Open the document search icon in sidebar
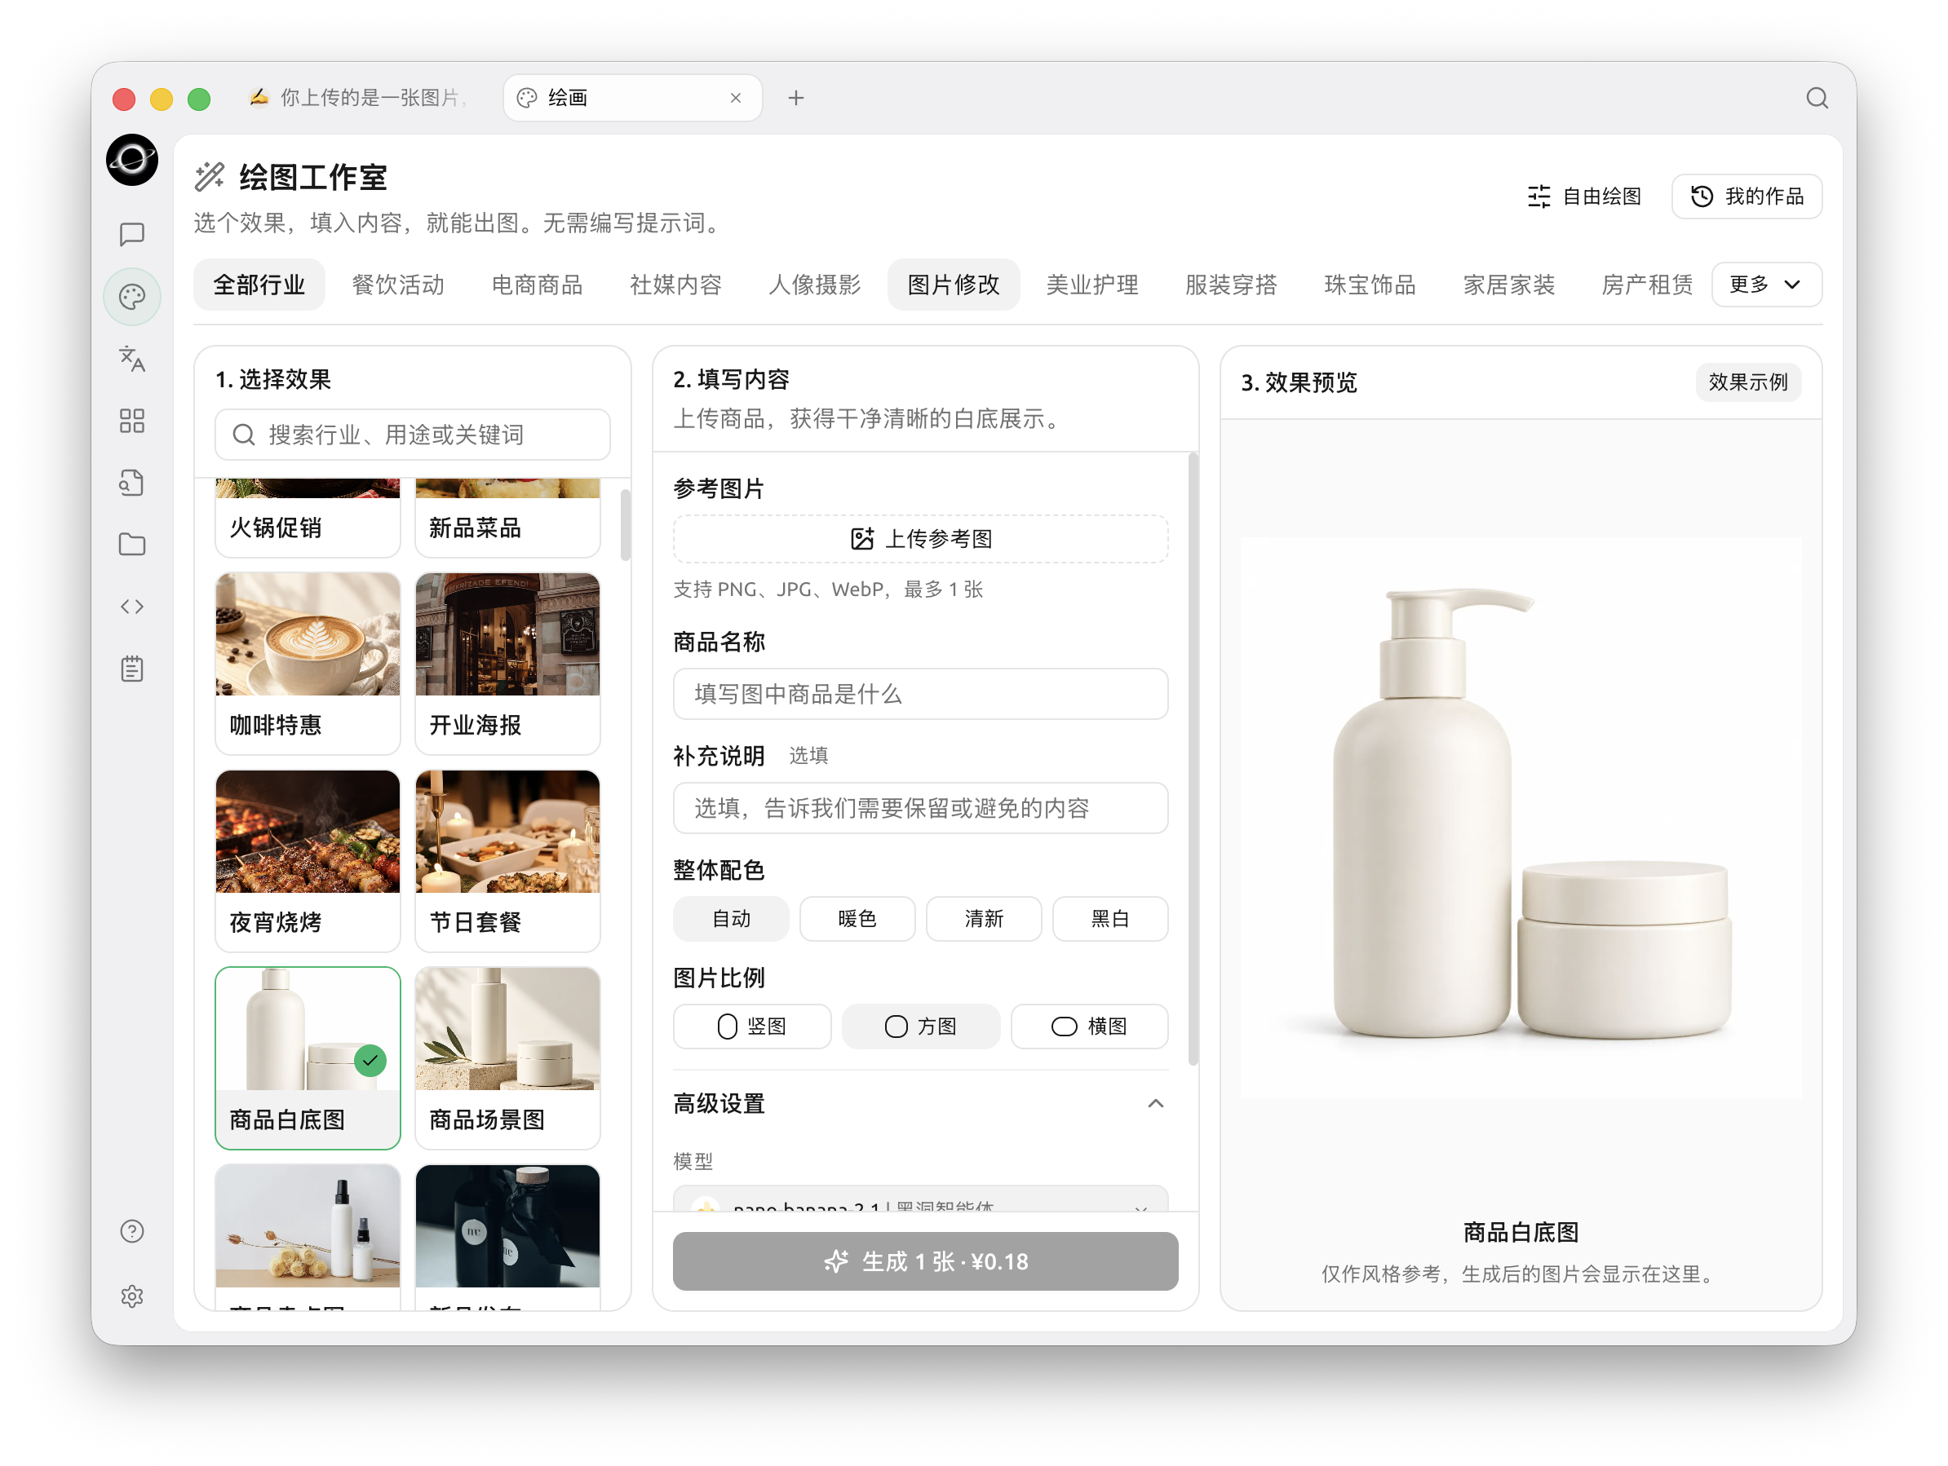The height and width of the screenshot is (1466, 1948). coord(132,483)
